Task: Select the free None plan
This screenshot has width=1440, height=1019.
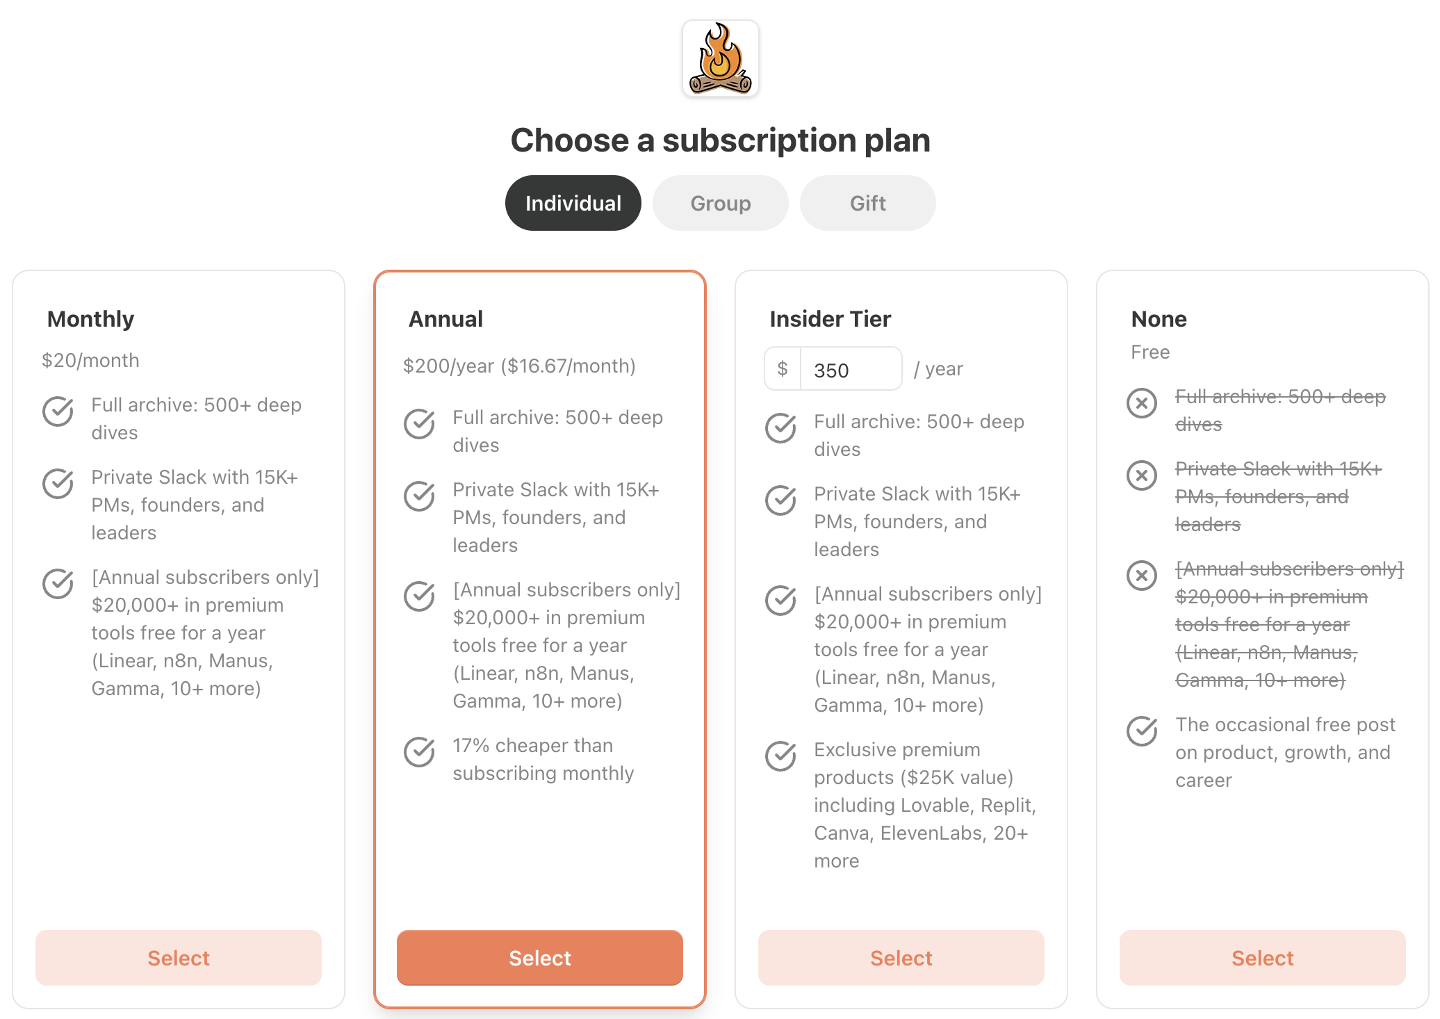Action: pos(1262,958)
